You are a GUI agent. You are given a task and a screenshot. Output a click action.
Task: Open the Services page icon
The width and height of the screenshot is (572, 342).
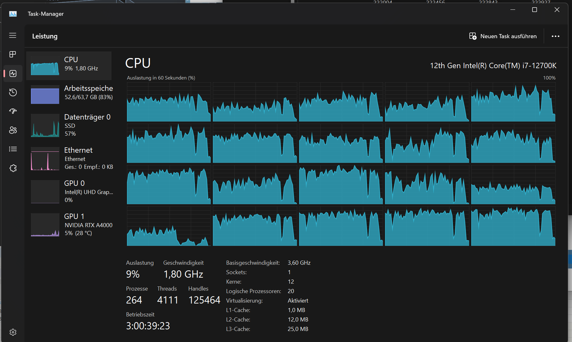[13, 168]
